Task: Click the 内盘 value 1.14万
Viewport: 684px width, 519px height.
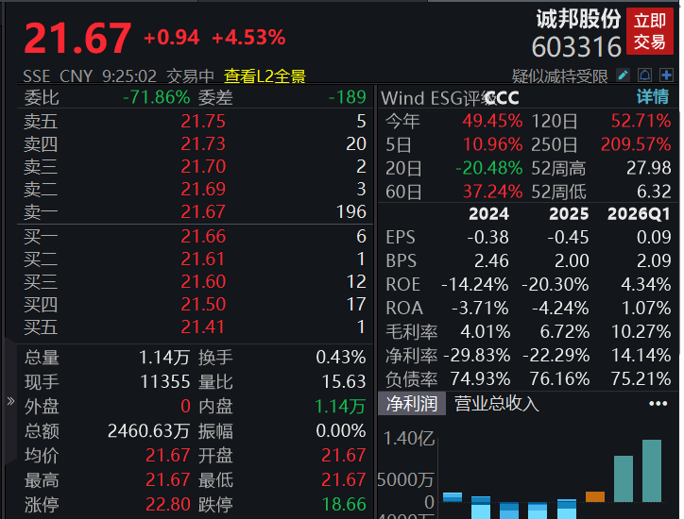Action: 340,407
